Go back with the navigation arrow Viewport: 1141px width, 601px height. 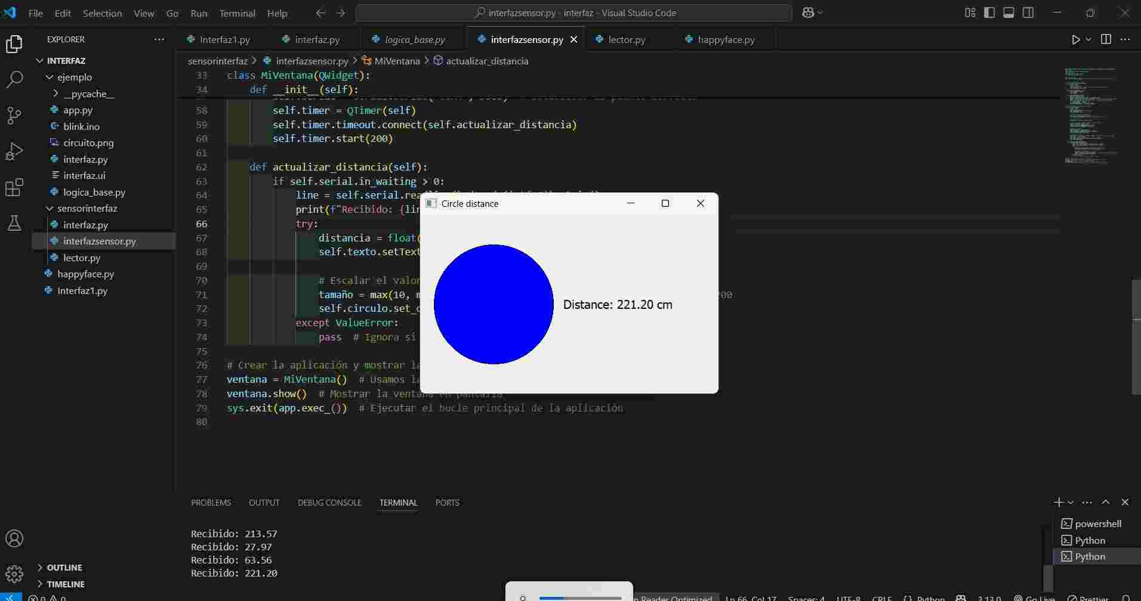(x=320, y=13)
